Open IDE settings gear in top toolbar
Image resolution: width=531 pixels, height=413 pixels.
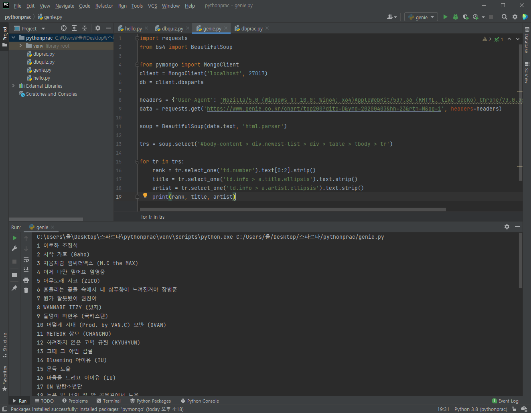[515, 17]
